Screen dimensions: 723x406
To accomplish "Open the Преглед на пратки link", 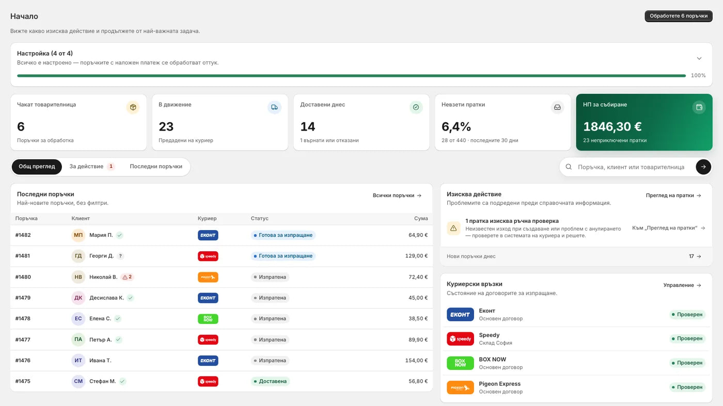I will (673, 196).
